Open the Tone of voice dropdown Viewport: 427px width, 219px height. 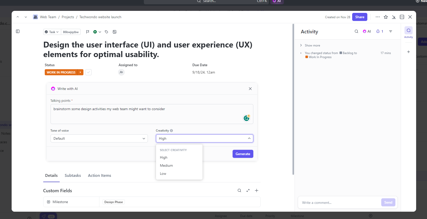click(x=99, y=138)
